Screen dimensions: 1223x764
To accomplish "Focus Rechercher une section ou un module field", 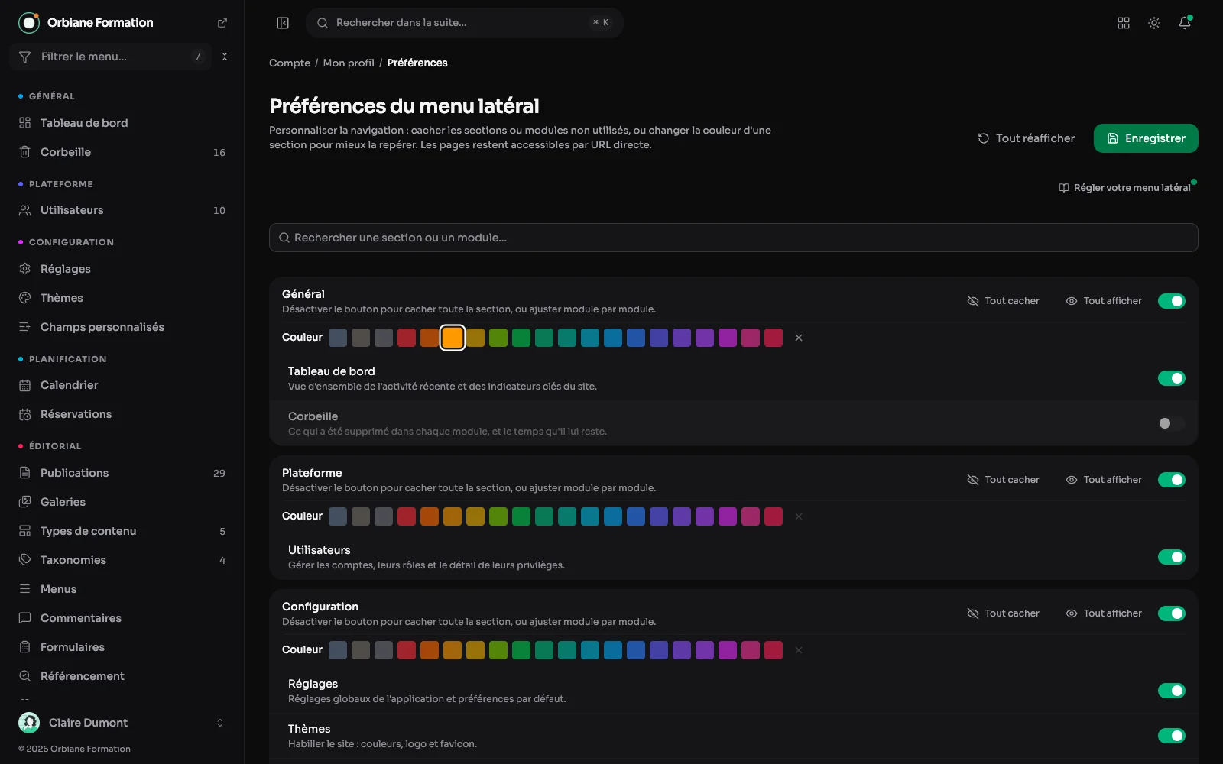I will (x=734, y=238).
